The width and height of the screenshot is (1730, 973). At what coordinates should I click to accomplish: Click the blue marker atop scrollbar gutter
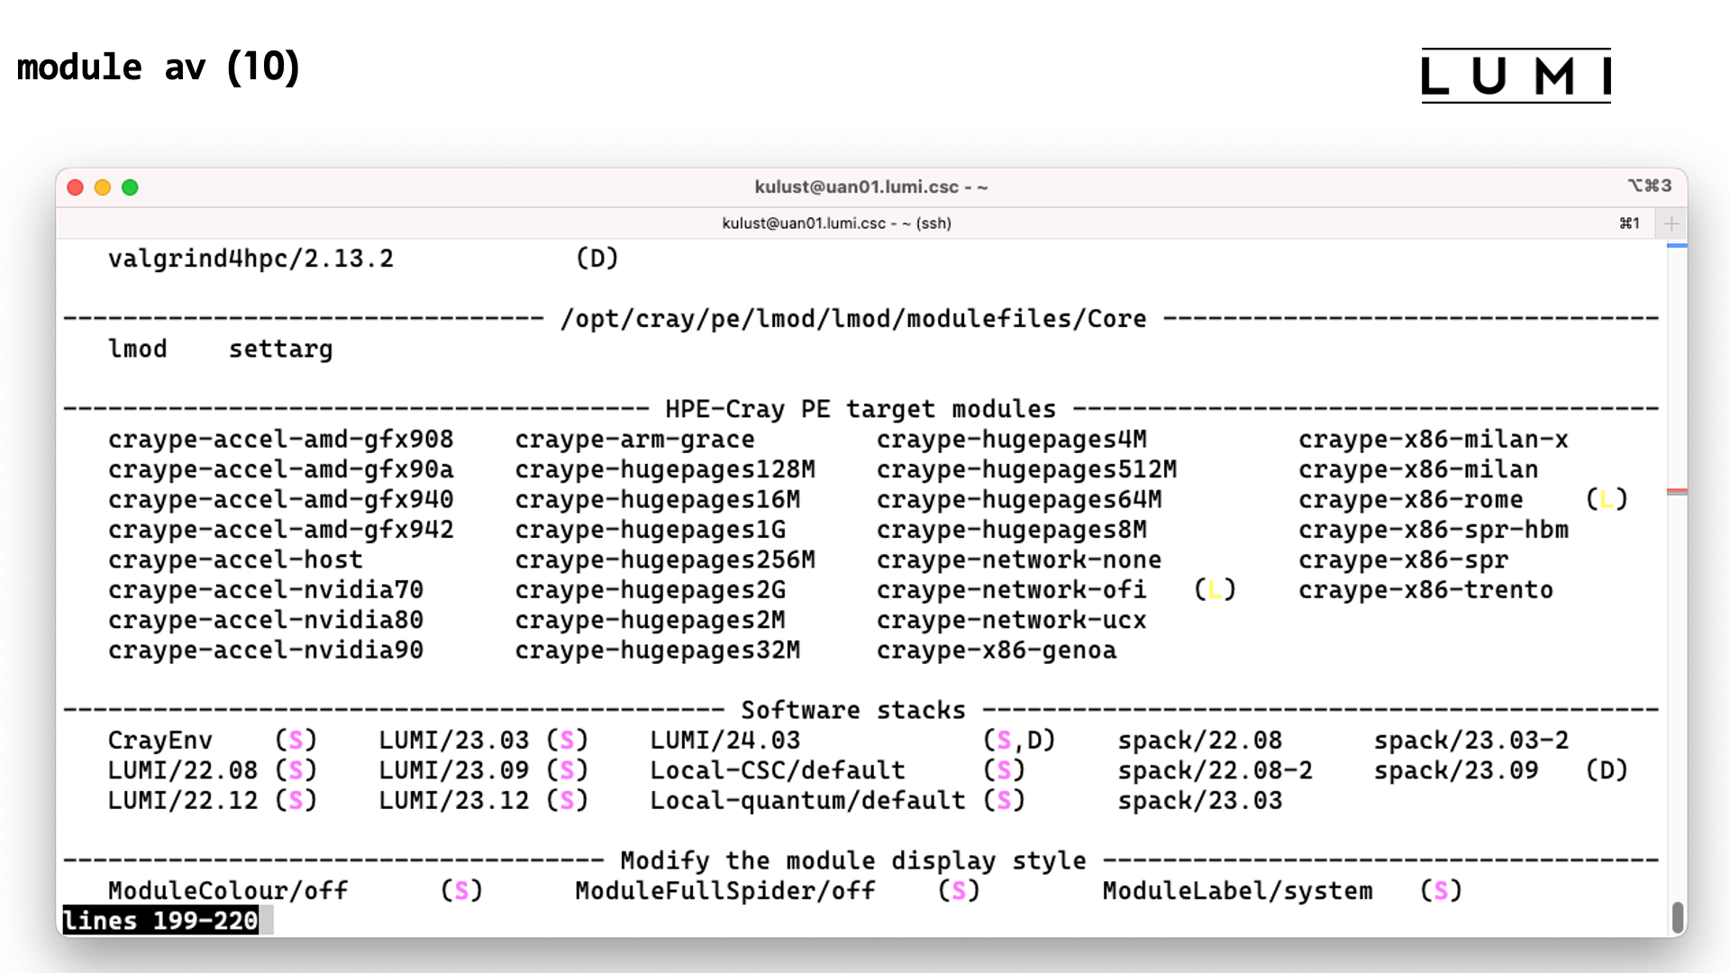(1677, 245)
